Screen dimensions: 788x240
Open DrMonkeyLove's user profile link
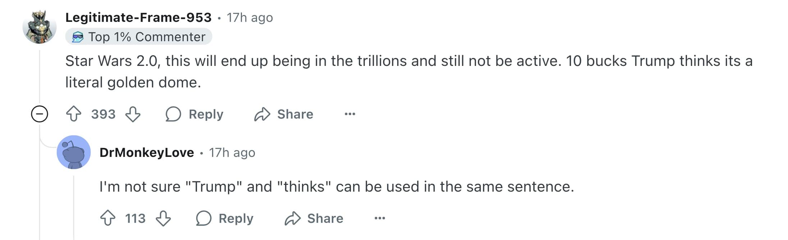pos(147,153)
